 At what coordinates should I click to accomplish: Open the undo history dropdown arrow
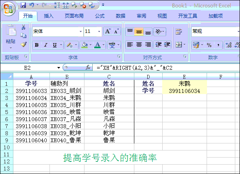pyautogui.click(x=37, y=5)
